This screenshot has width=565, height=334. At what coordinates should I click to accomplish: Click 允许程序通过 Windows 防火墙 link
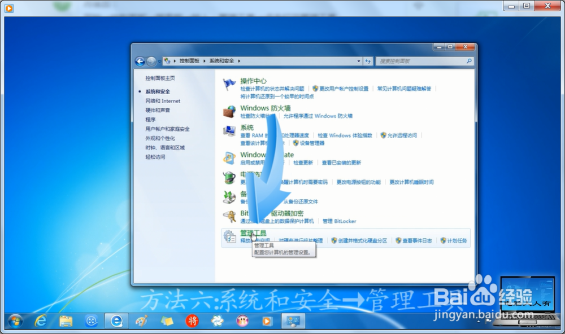(318, 116)
